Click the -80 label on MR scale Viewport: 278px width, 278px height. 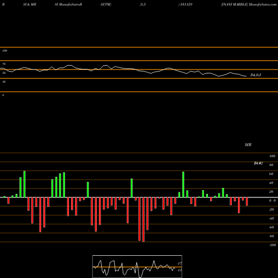(x=271, y=236)
